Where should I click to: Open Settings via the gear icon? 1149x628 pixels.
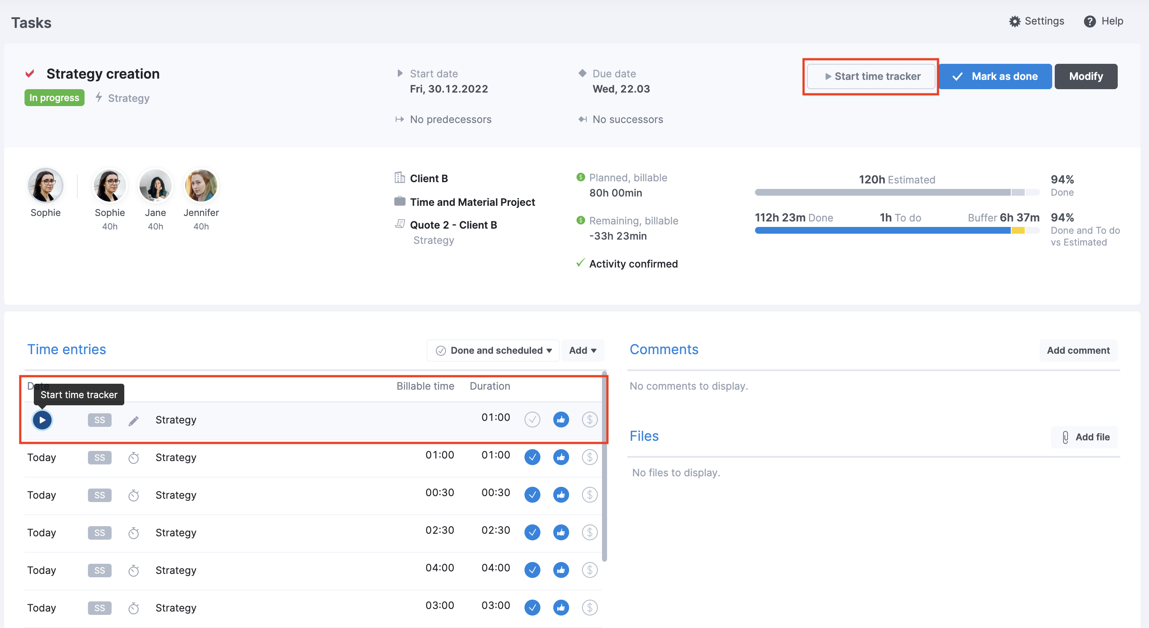click(1014, 22)
